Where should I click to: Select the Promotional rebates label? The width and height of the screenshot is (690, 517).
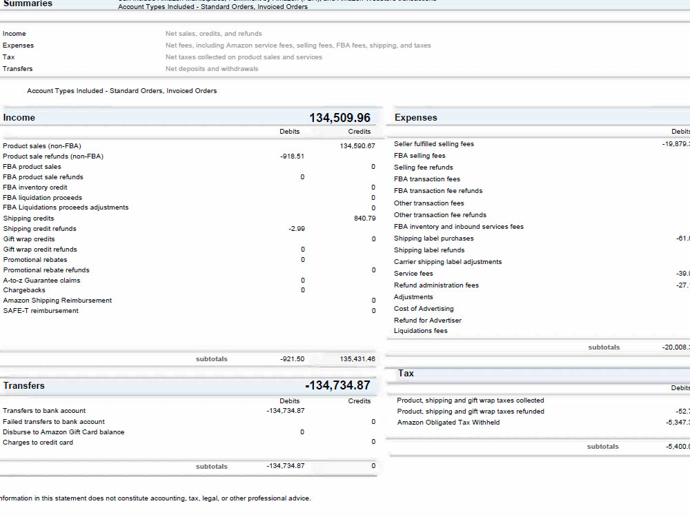(x=35, y=260)
